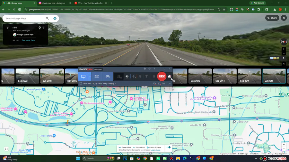The width and height of the screenshot is (289, 162).
Task: Zoom in Street View with plus button
Action: pyautogui.click(x=284, y=49)
